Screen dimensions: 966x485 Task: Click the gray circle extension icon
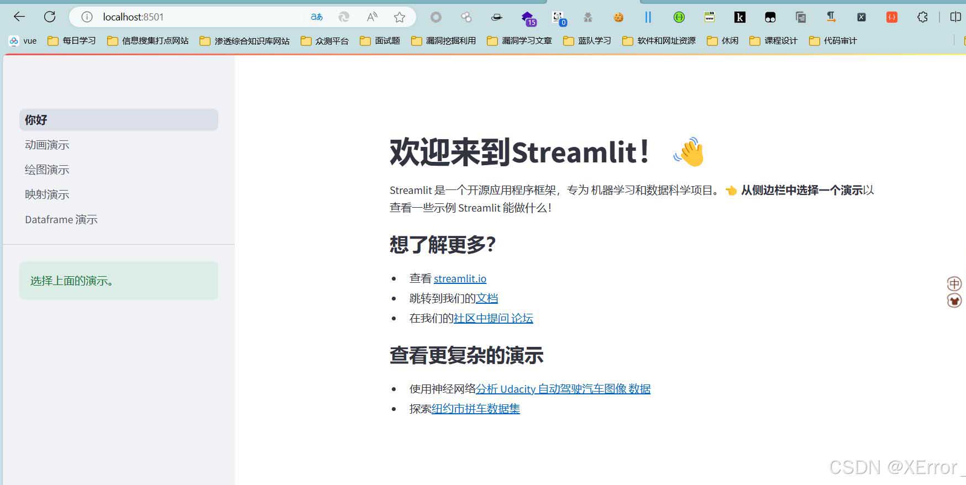coord(436,17)
